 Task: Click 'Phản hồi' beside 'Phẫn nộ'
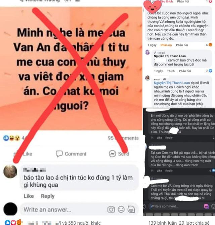[182, 45]
